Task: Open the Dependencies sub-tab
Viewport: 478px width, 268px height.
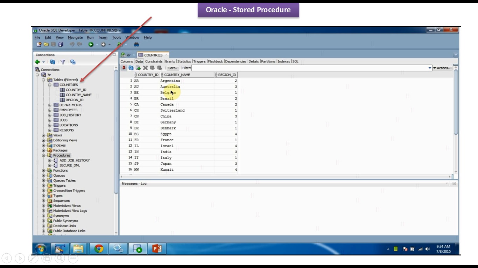Action: (236, 61)
